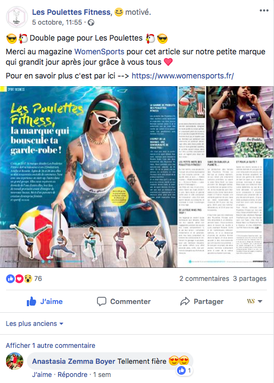Open the 3 partages count
The height and width of the screenshot is (383, 274).
(x=249, y=279)
